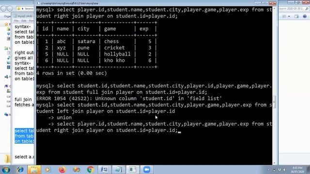
Task: Click the mysql console title bar icon
Action: click(x=38, y=3)
